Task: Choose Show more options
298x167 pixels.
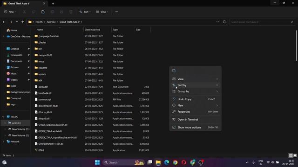Action: pos(195,128)
